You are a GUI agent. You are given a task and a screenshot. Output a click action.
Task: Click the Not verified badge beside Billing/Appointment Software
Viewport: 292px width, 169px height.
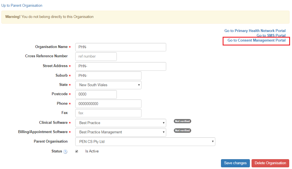click(x=182, y=131)
